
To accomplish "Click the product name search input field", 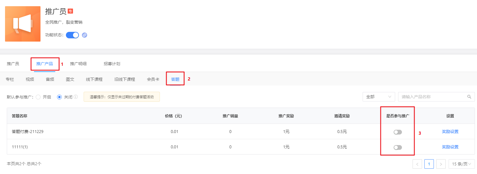I will (x=432, y=97).
